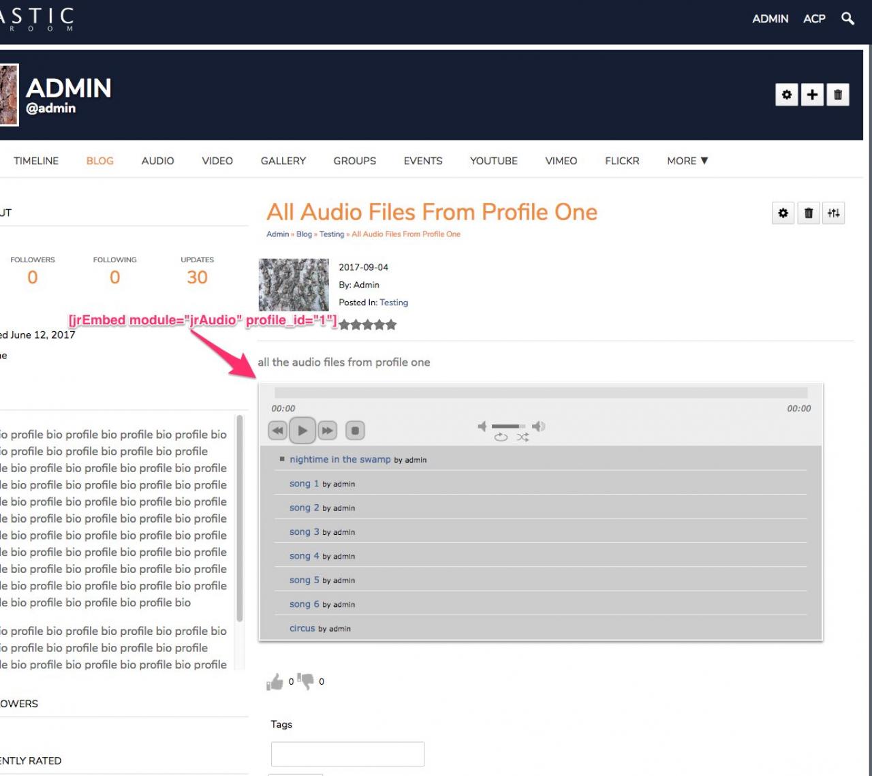Image resolution: width=872 pixels, height=776 pixels.
Task: Click the thumbs up like icon
Action: [275, 681]
